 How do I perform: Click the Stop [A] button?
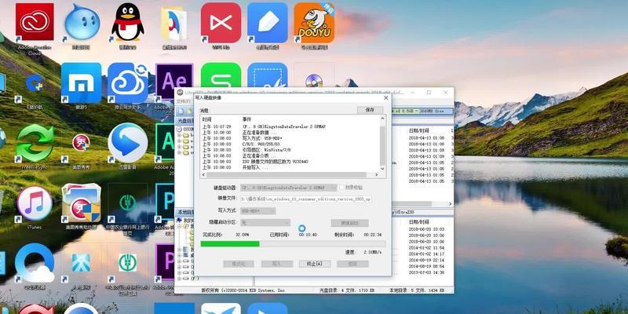315,264
